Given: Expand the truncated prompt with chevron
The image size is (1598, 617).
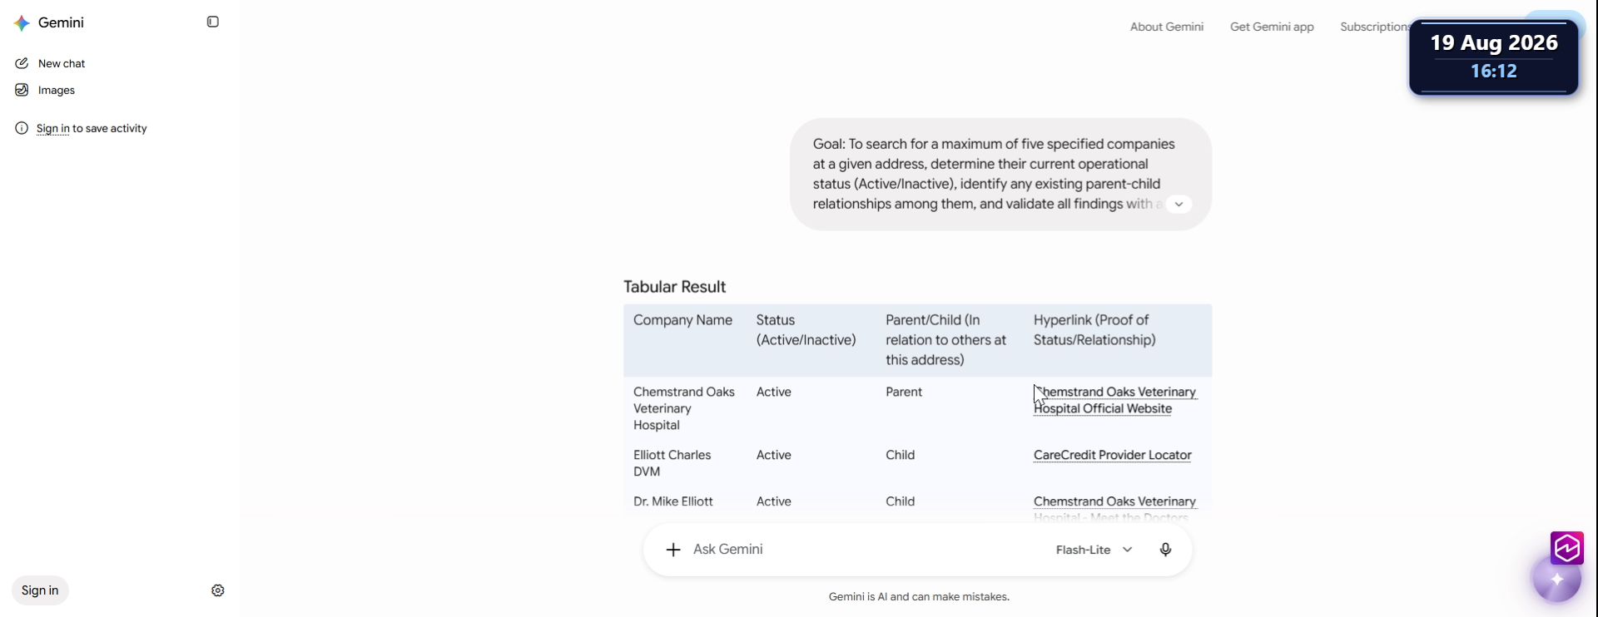Looking at the screenshot, I should tap(1179, 205).
